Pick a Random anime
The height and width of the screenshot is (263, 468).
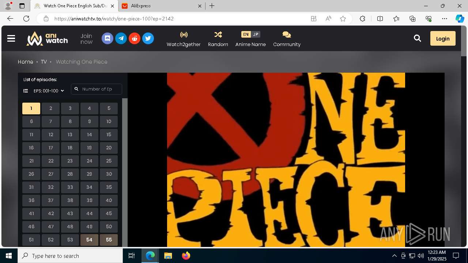pyautogui.click(x=218, y=39)
